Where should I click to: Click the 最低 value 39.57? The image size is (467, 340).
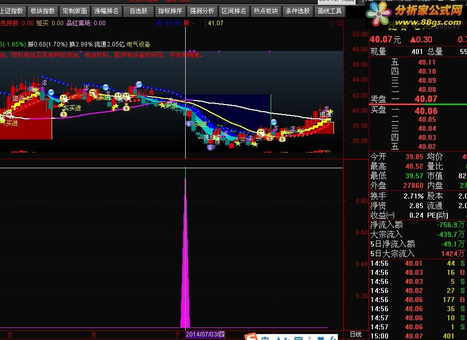click(414, 176)
